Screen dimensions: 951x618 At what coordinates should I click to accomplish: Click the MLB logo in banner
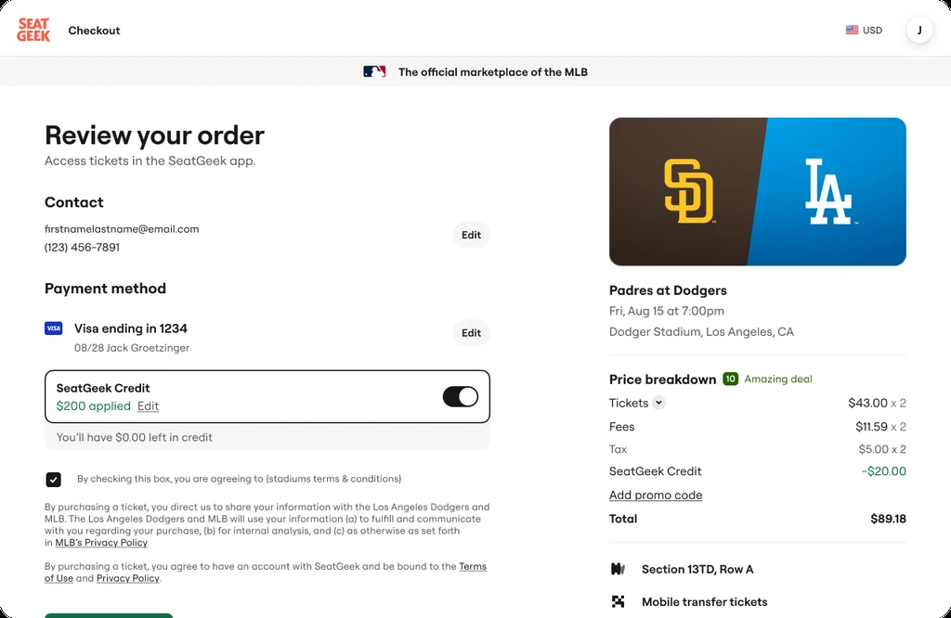pos(374,72)
